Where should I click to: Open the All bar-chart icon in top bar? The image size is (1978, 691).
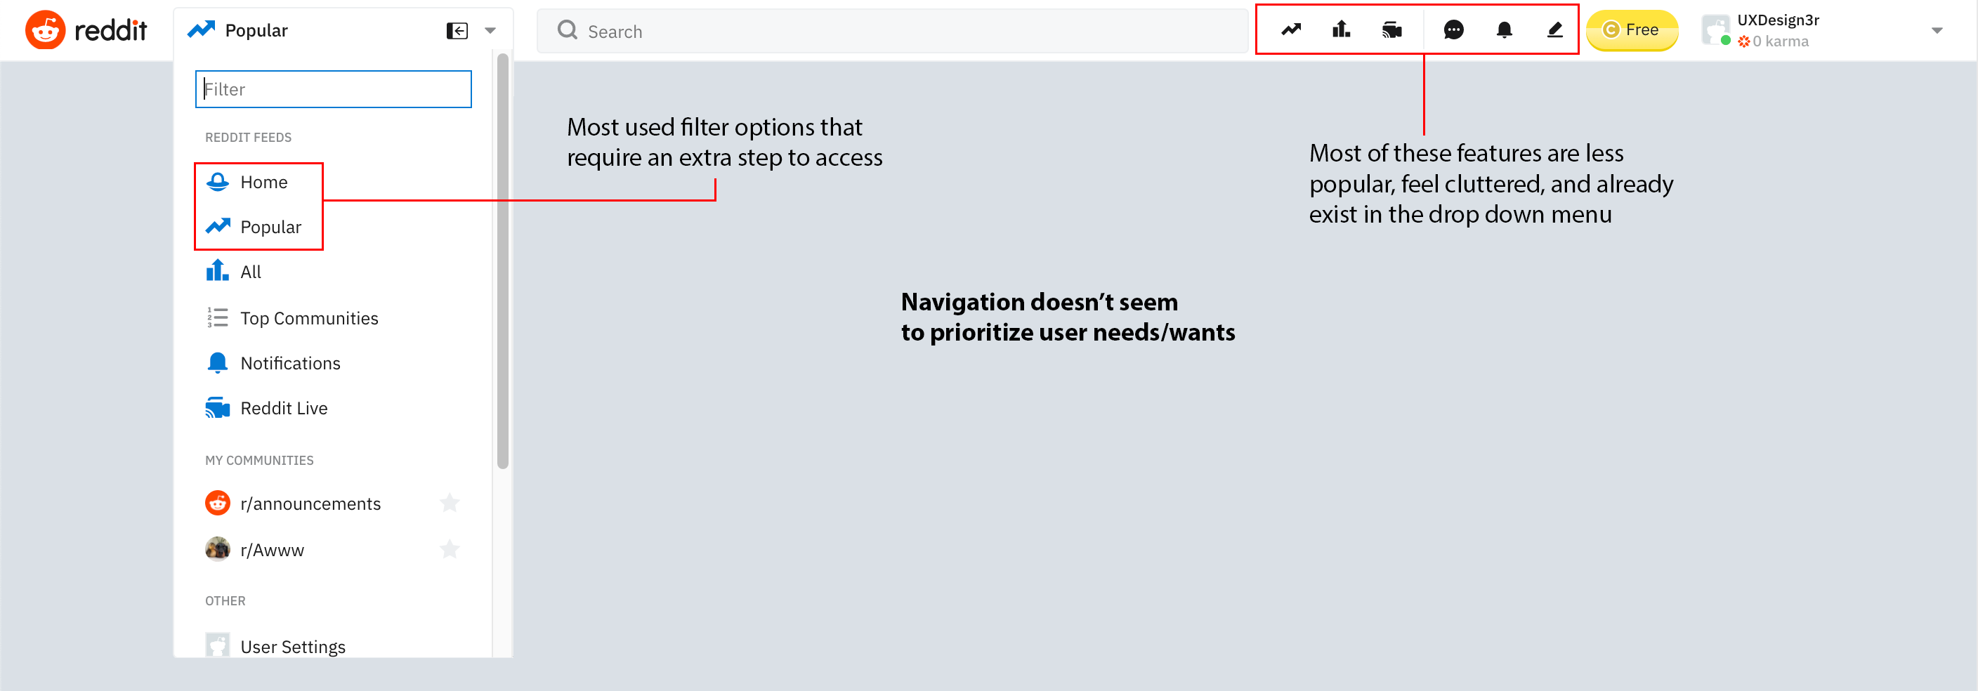[x=1342, y=30]
